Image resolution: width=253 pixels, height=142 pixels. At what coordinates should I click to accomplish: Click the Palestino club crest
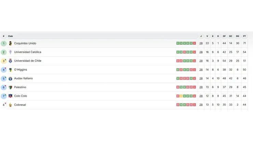(10, 87)
